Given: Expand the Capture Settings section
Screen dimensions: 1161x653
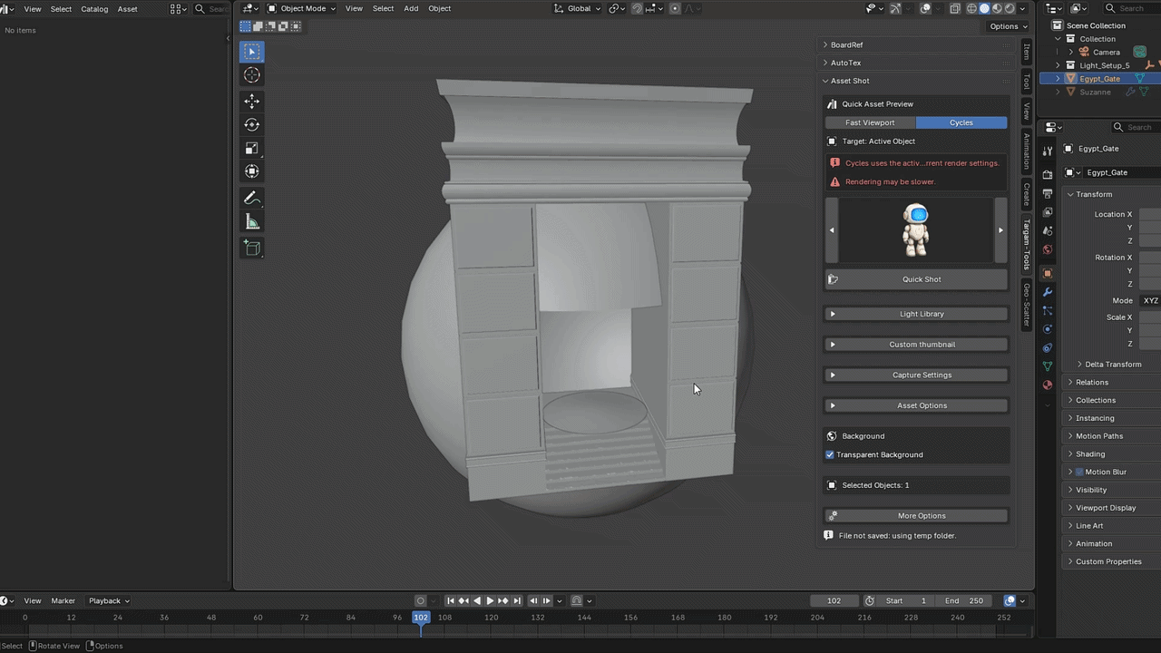Looking at the screenshot, I should coord(916,375).
